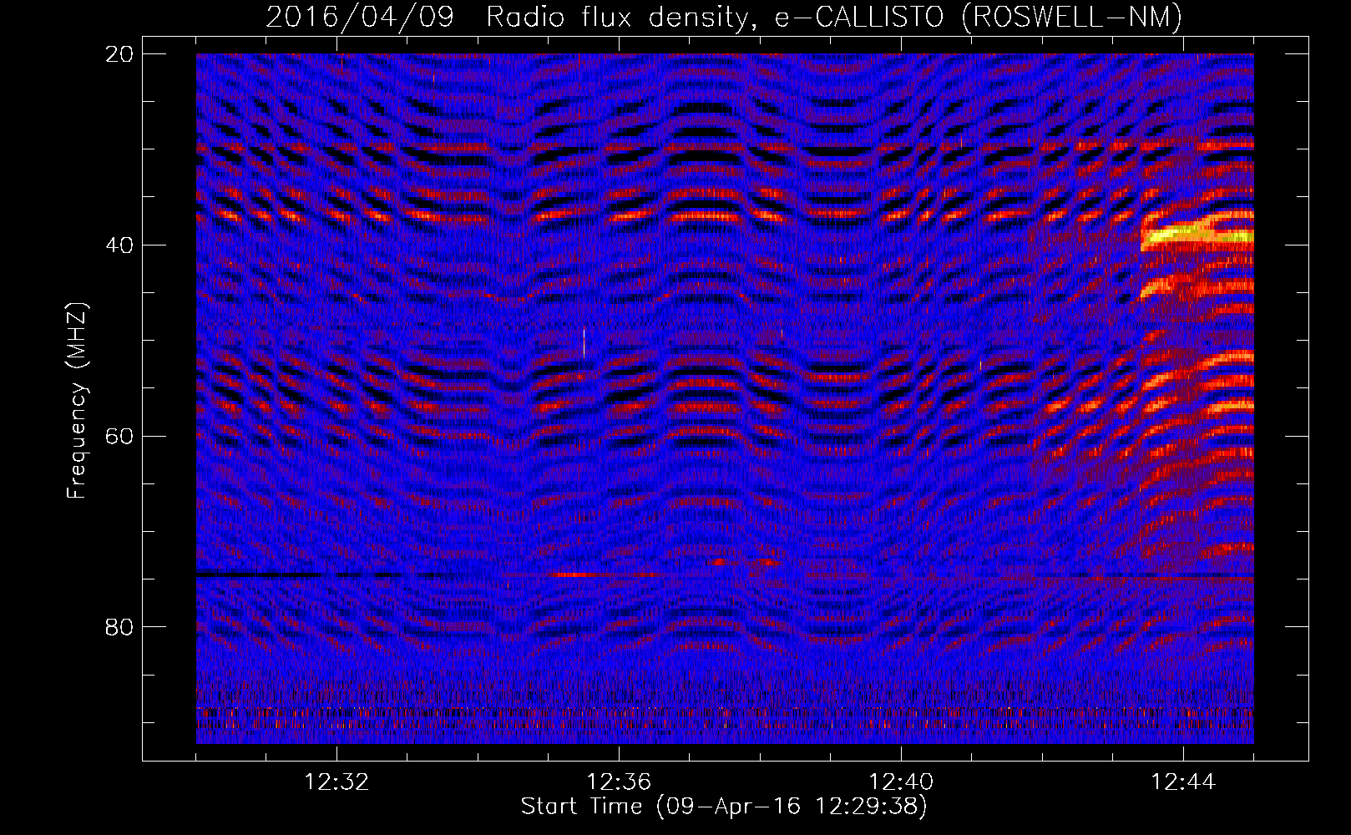Click the frequency axis tick label '40'
Image resolution: width=1351 pixels, height=835 pixels.
[x=119, y=245]
